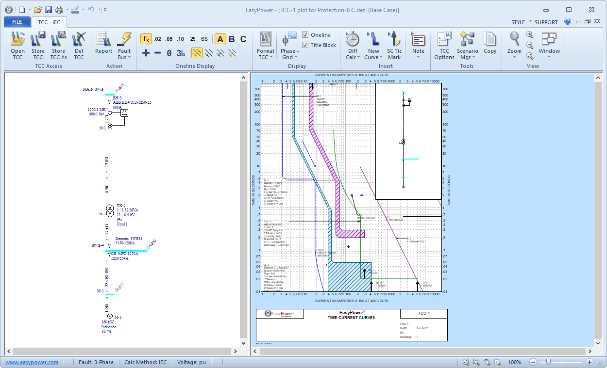This screenshot has width=607, height=368.
Task: Click the open folder quick access icon
Action: click(38, 9)
